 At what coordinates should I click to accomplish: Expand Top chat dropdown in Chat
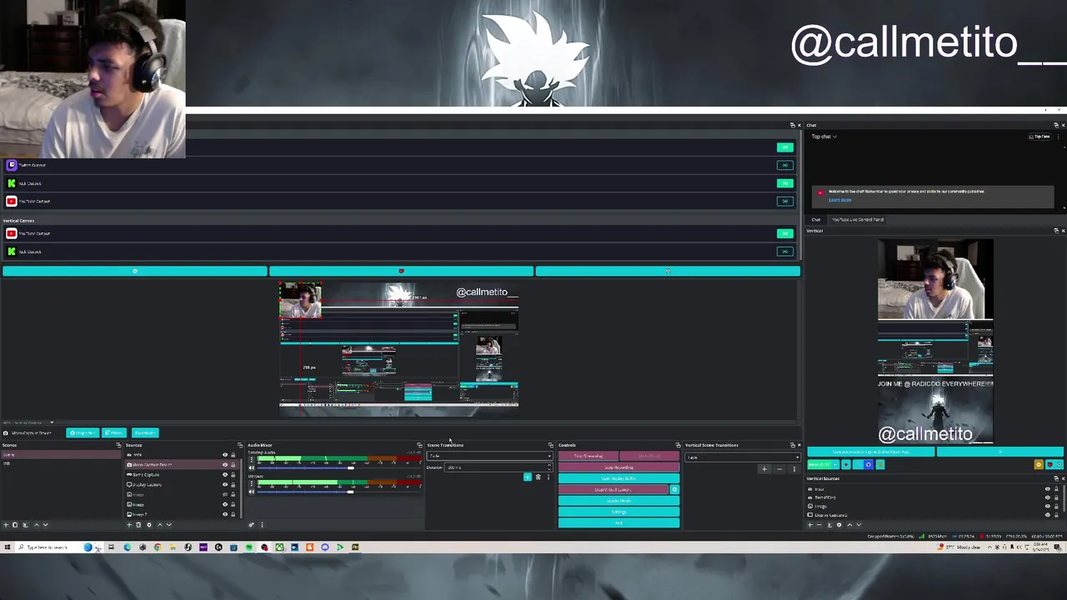(824, 137)
